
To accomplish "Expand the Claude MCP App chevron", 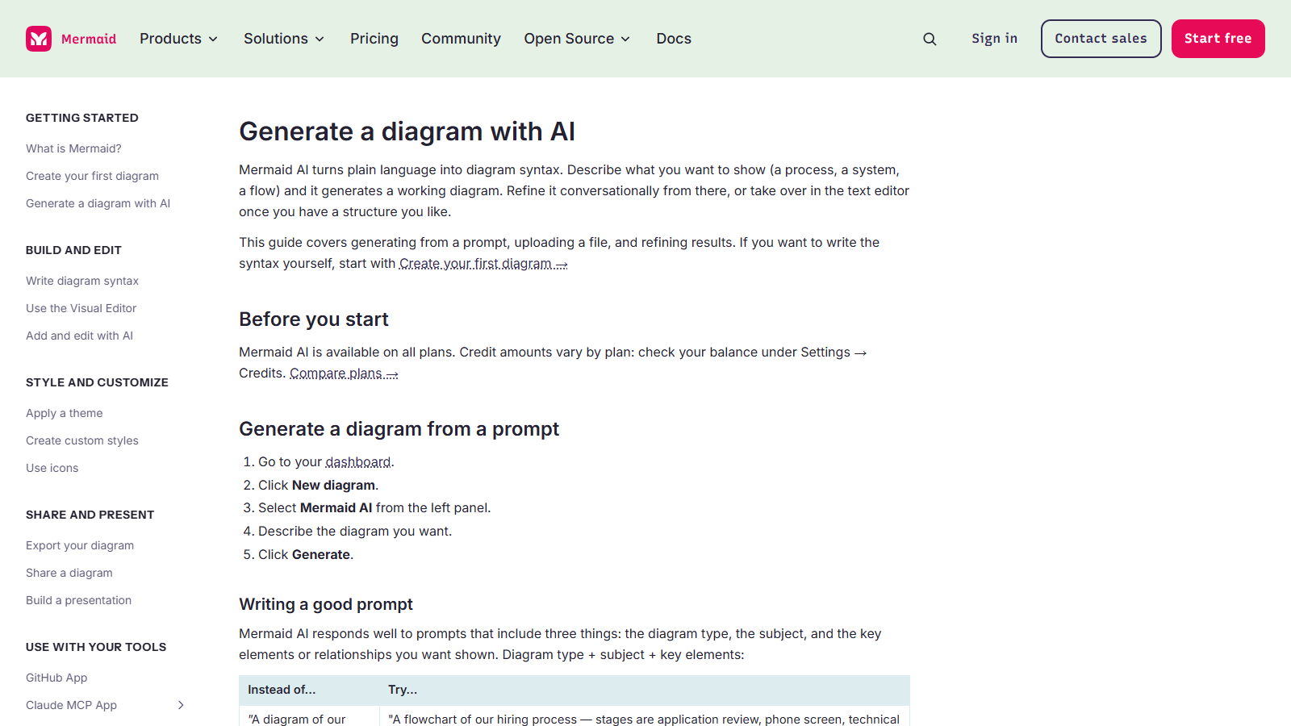I will [181, 705].
